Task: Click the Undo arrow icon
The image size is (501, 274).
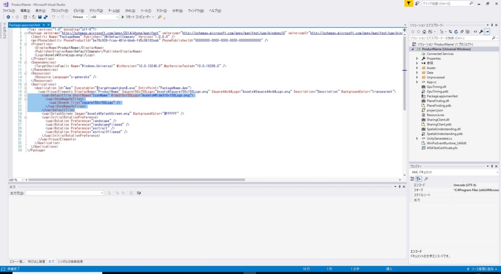Action: (53, 17)
